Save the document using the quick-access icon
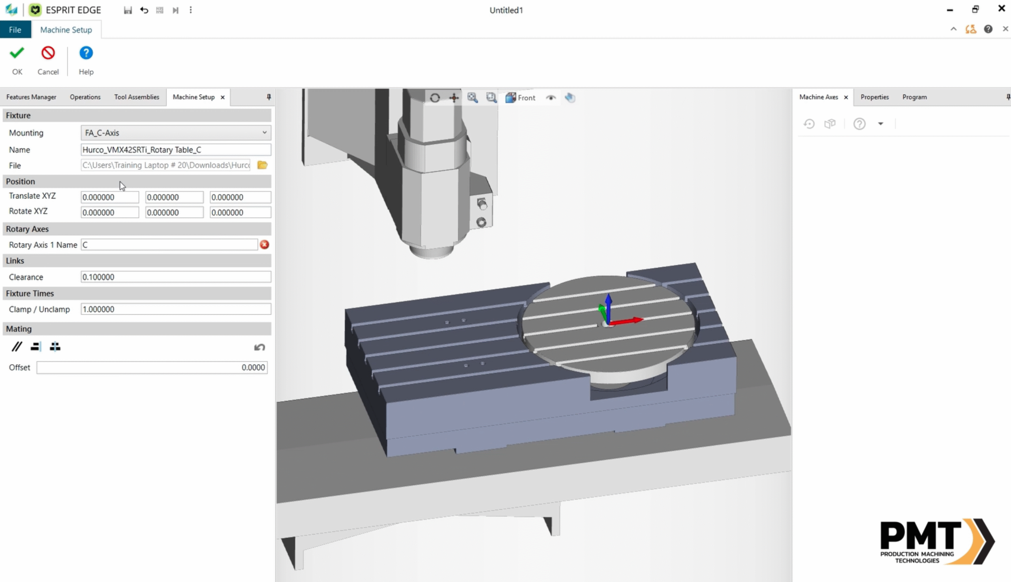This screenshot has width=1011, height=582. (128, 10)
